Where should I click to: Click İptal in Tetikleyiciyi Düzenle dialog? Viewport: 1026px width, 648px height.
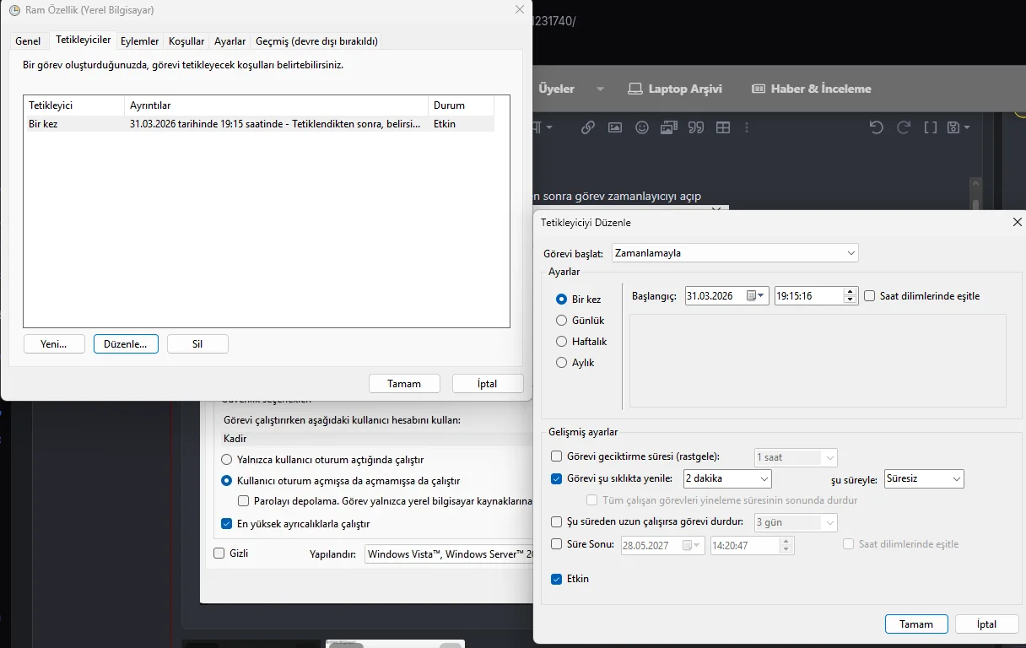pyautogui.click(x=987, y=624)
